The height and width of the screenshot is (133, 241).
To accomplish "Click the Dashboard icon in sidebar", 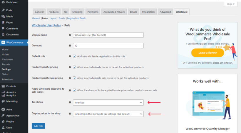I will [3, 2].
